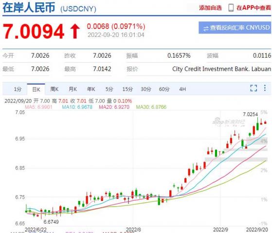
Task: Click the timestamp 2022-09-20 16:01:04
Action: coord(116,35)
